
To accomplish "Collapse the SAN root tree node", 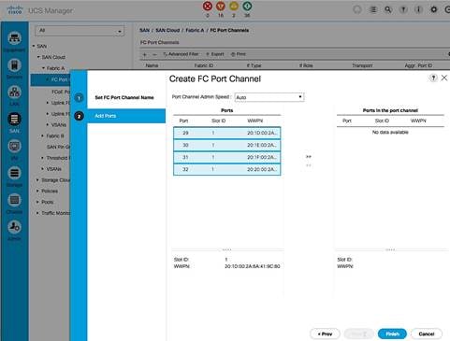I will point(34,46).
